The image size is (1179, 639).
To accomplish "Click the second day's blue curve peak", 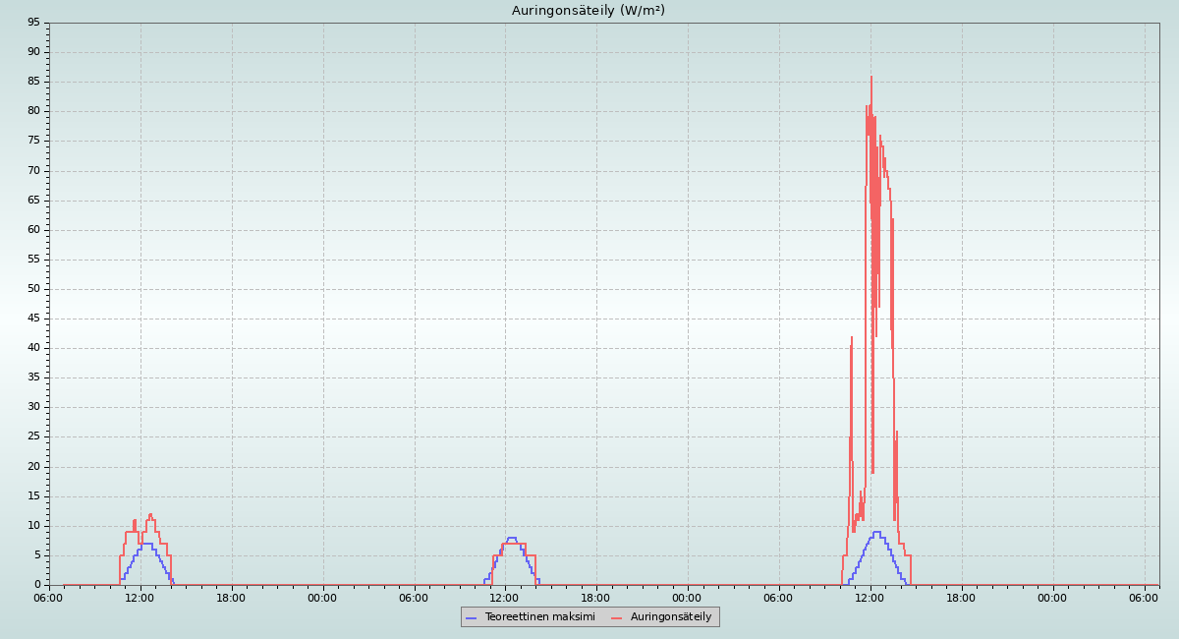I will pos(511,538).
